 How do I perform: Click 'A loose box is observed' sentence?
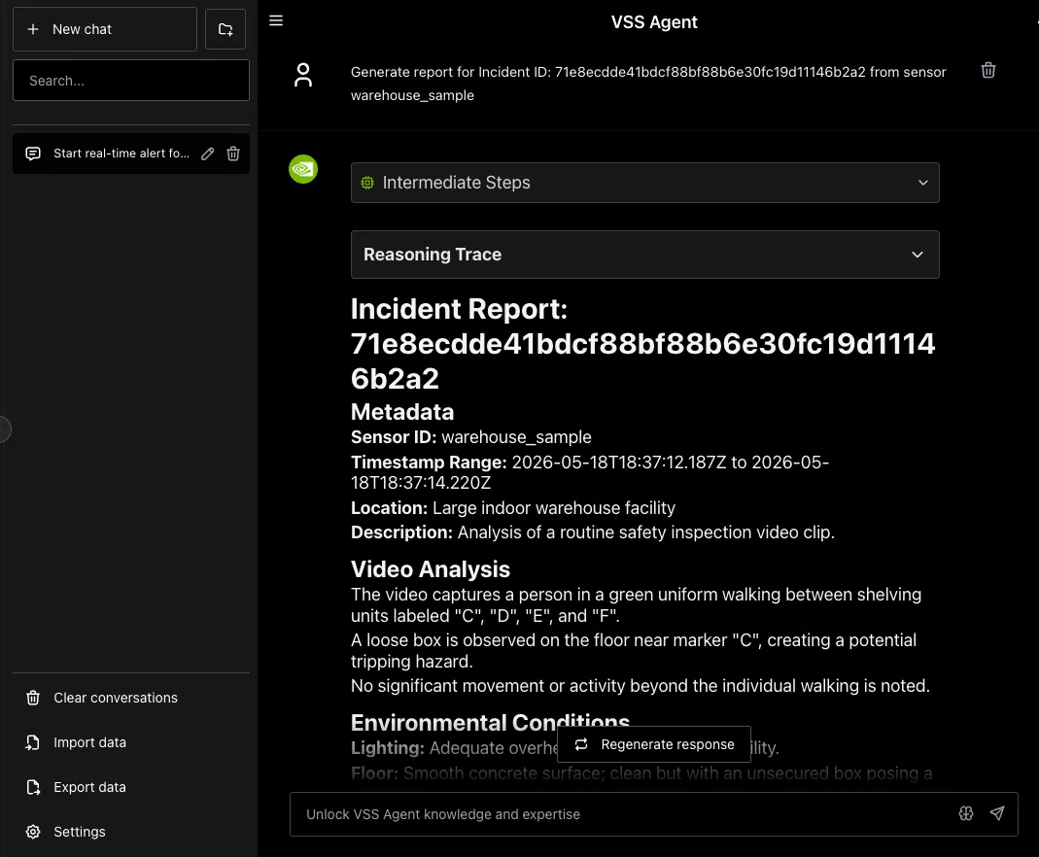click(634, 650)
